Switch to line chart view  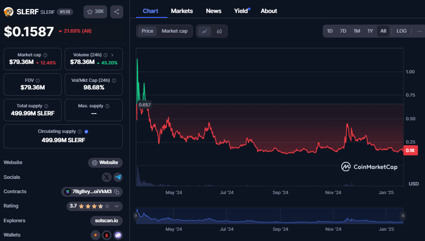(204, 31)
